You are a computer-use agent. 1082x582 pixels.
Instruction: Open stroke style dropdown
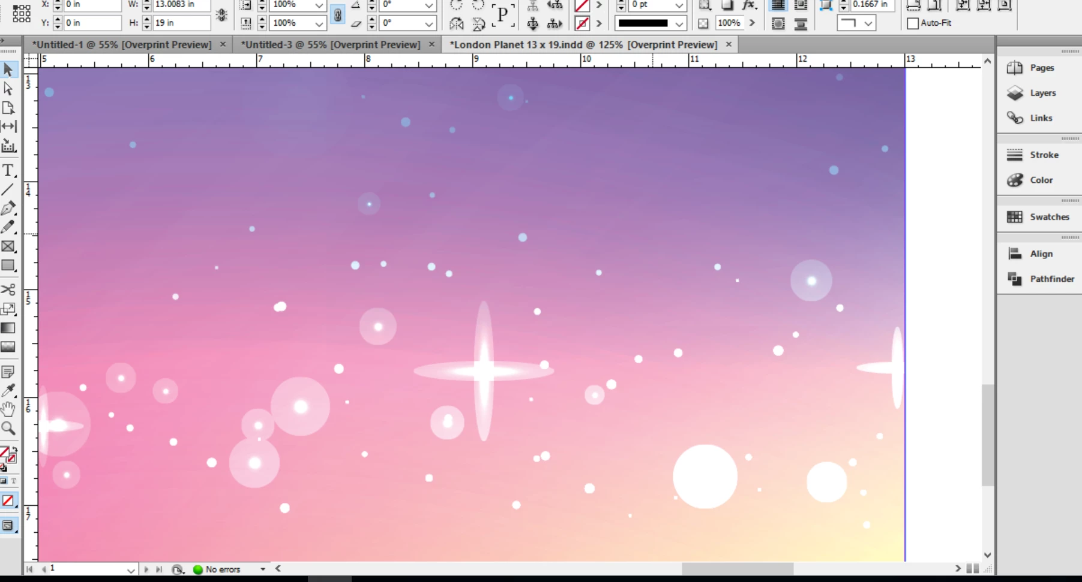[x=679, y=24]
